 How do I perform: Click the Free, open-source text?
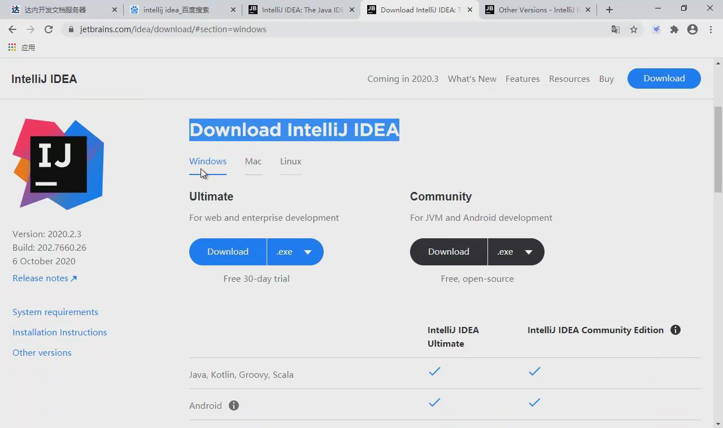coord(477,279)
